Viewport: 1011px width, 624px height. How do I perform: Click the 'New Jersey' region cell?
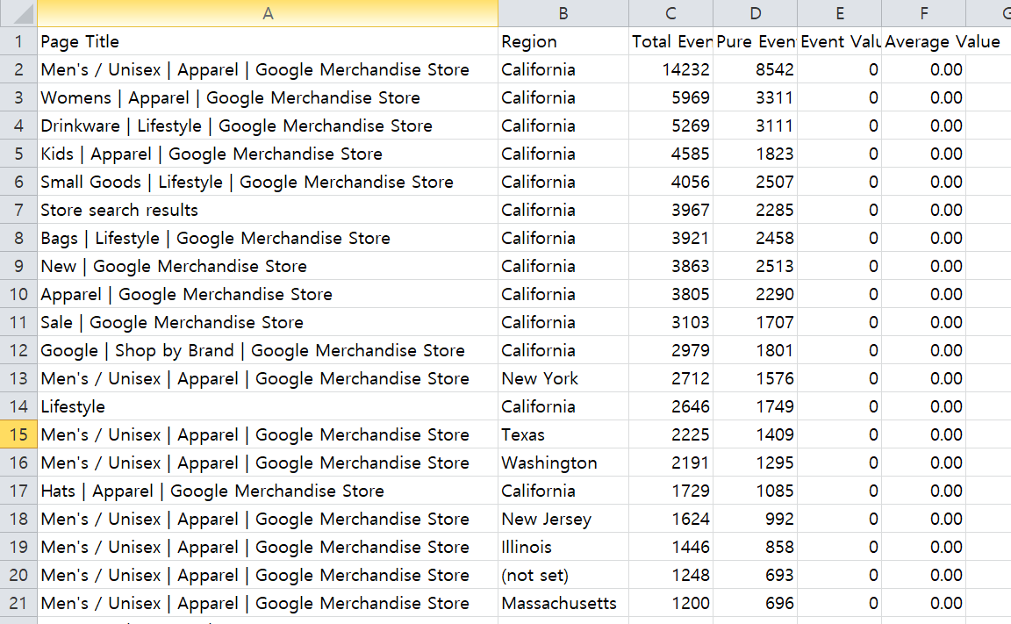(563, 519)
